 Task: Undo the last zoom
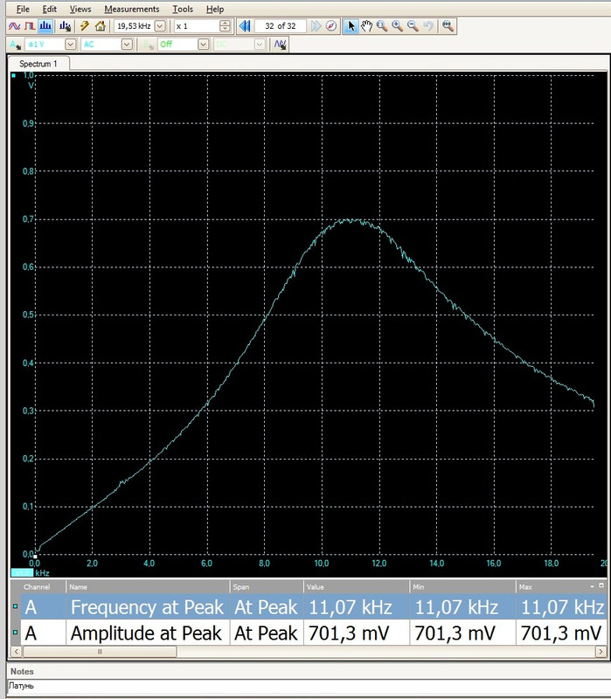point(428,26)
